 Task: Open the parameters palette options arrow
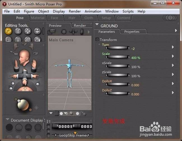pyautogui.click(x=176, y=31)
